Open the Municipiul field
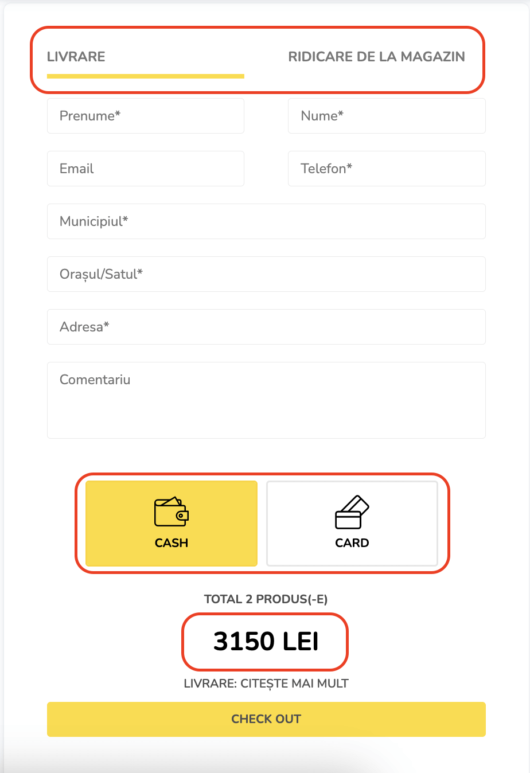Screen dimensions: 530x773 click(266, 221)
